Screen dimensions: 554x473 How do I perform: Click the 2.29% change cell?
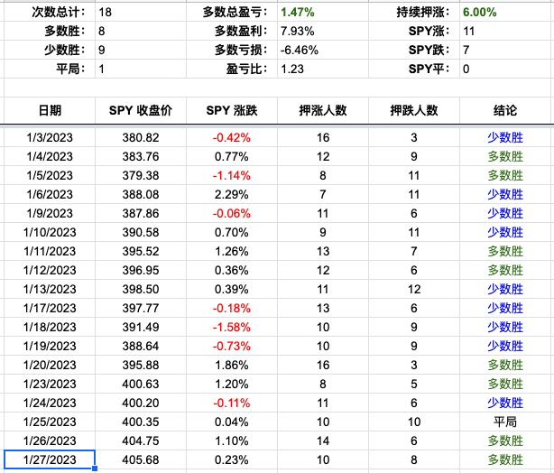(232, 194)
